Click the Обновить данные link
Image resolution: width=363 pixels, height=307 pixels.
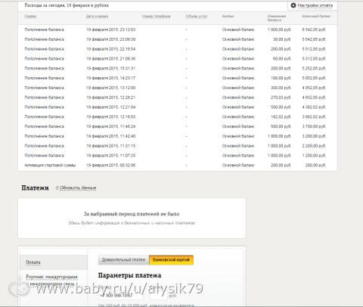tap(78, 188)
